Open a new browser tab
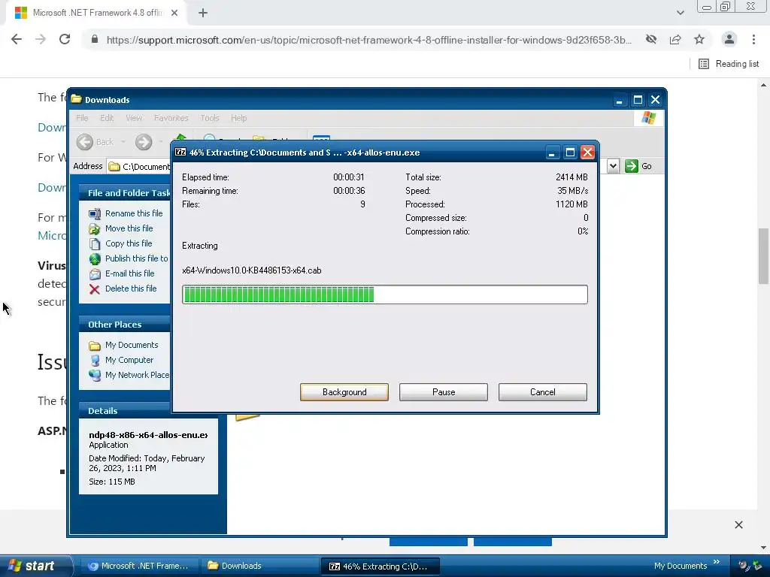The image size is (770, 577). [x=203, y=13]
